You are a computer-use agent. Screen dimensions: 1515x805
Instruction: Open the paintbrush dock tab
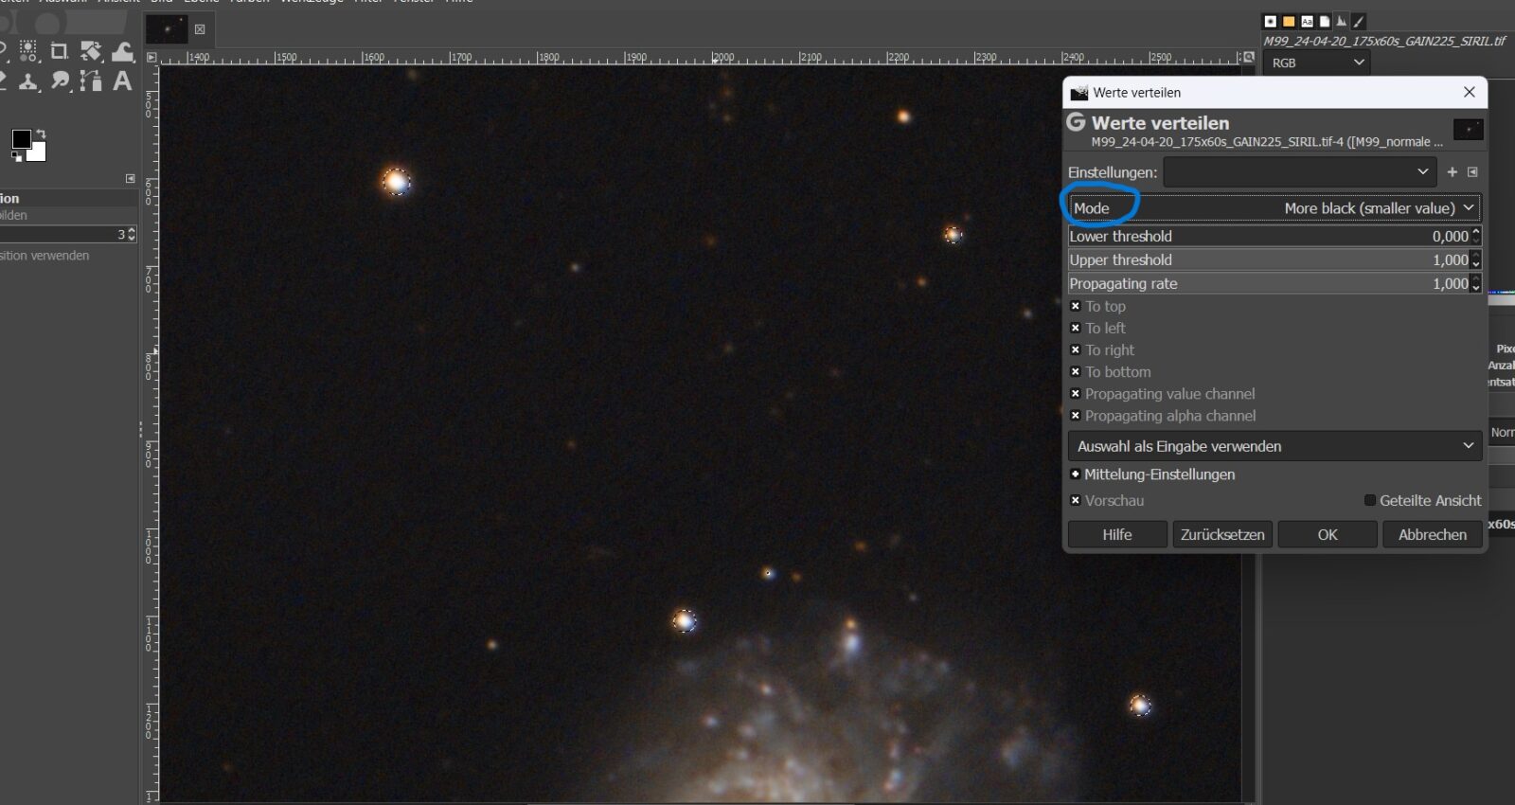coord(1359,21)
